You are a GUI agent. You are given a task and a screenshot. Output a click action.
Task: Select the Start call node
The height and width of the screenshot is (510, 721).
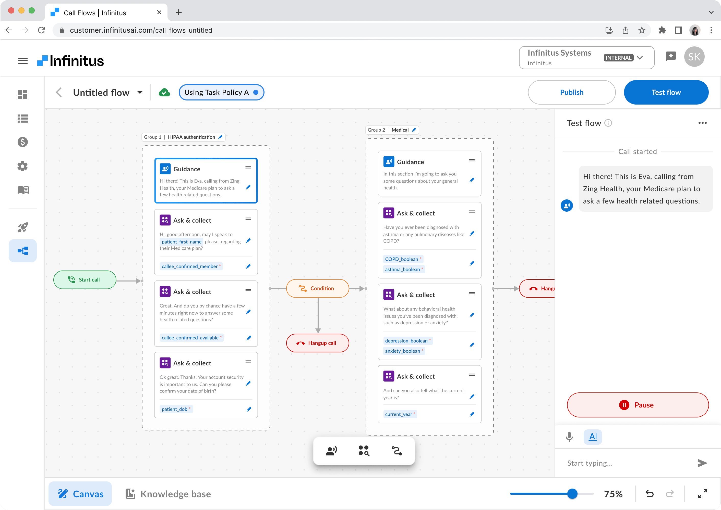[85, 280]
